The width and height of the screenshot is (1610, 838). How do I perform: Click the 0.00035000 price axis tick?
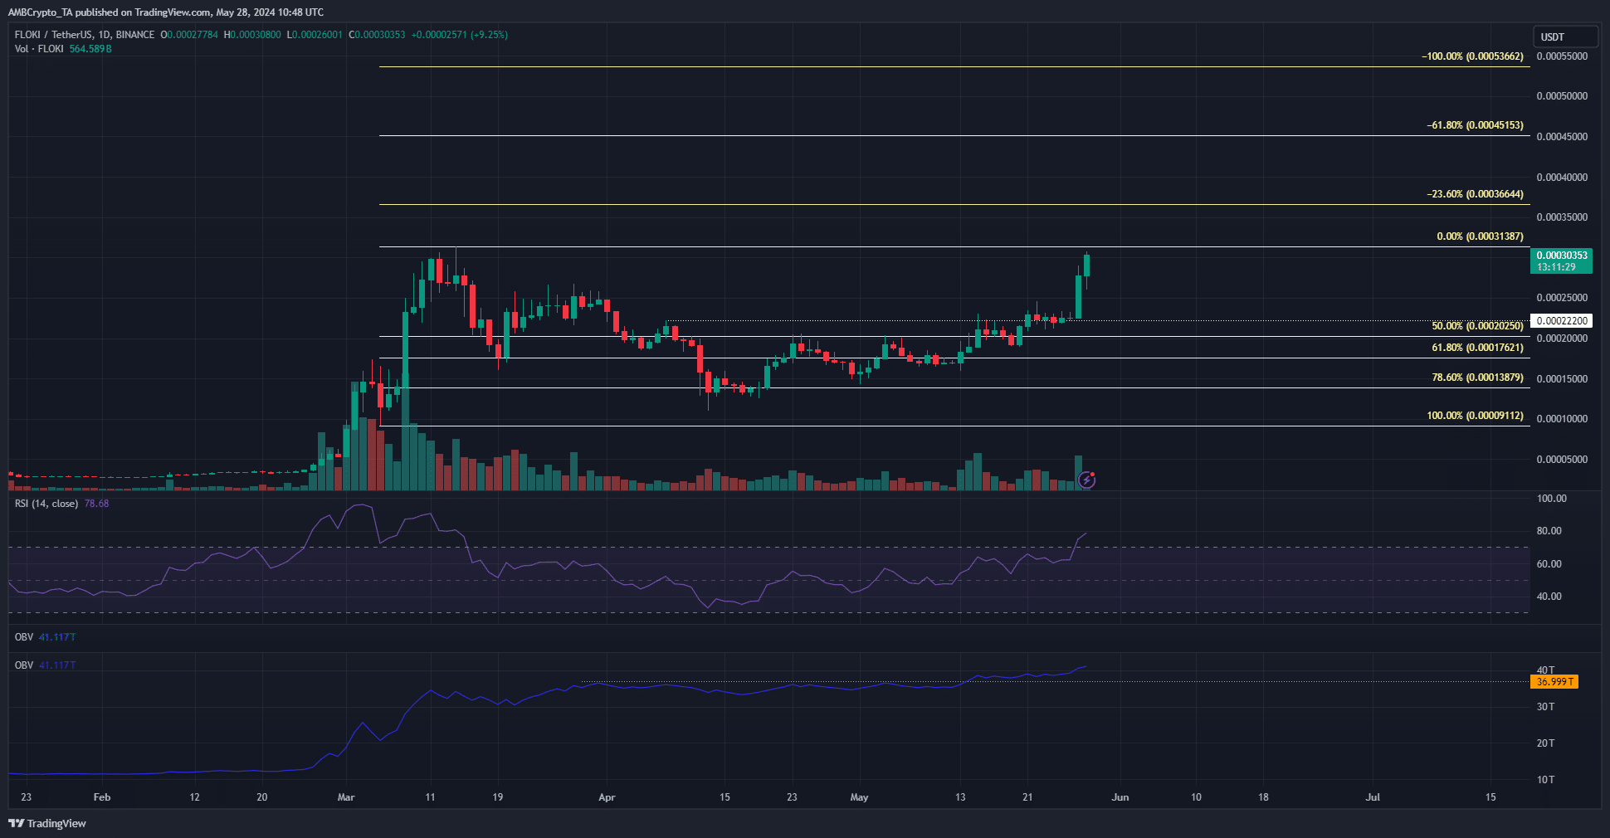1562,217
